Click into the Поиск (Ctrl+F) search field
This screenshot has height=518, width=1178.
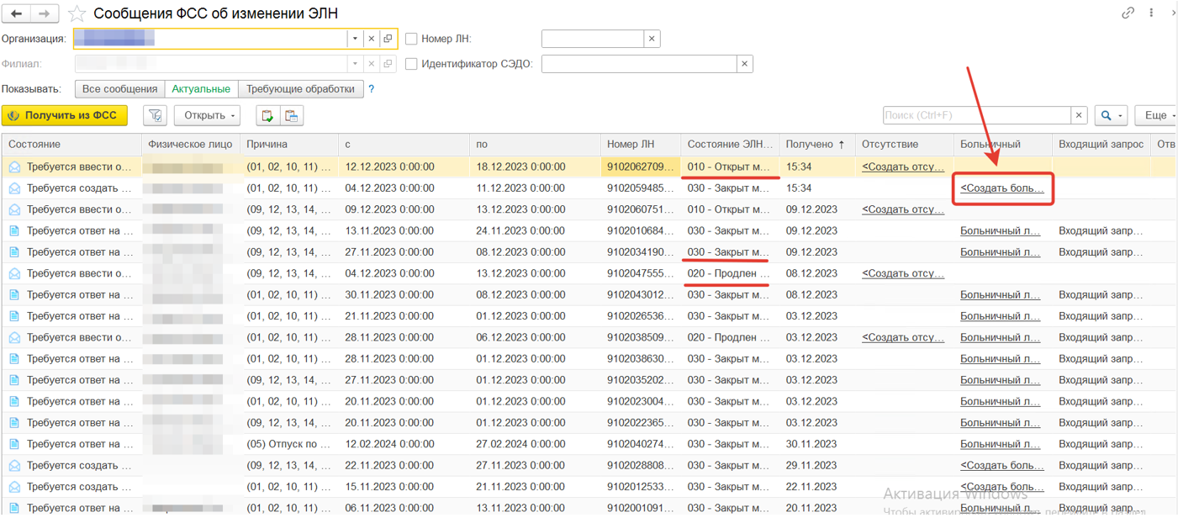975,115
